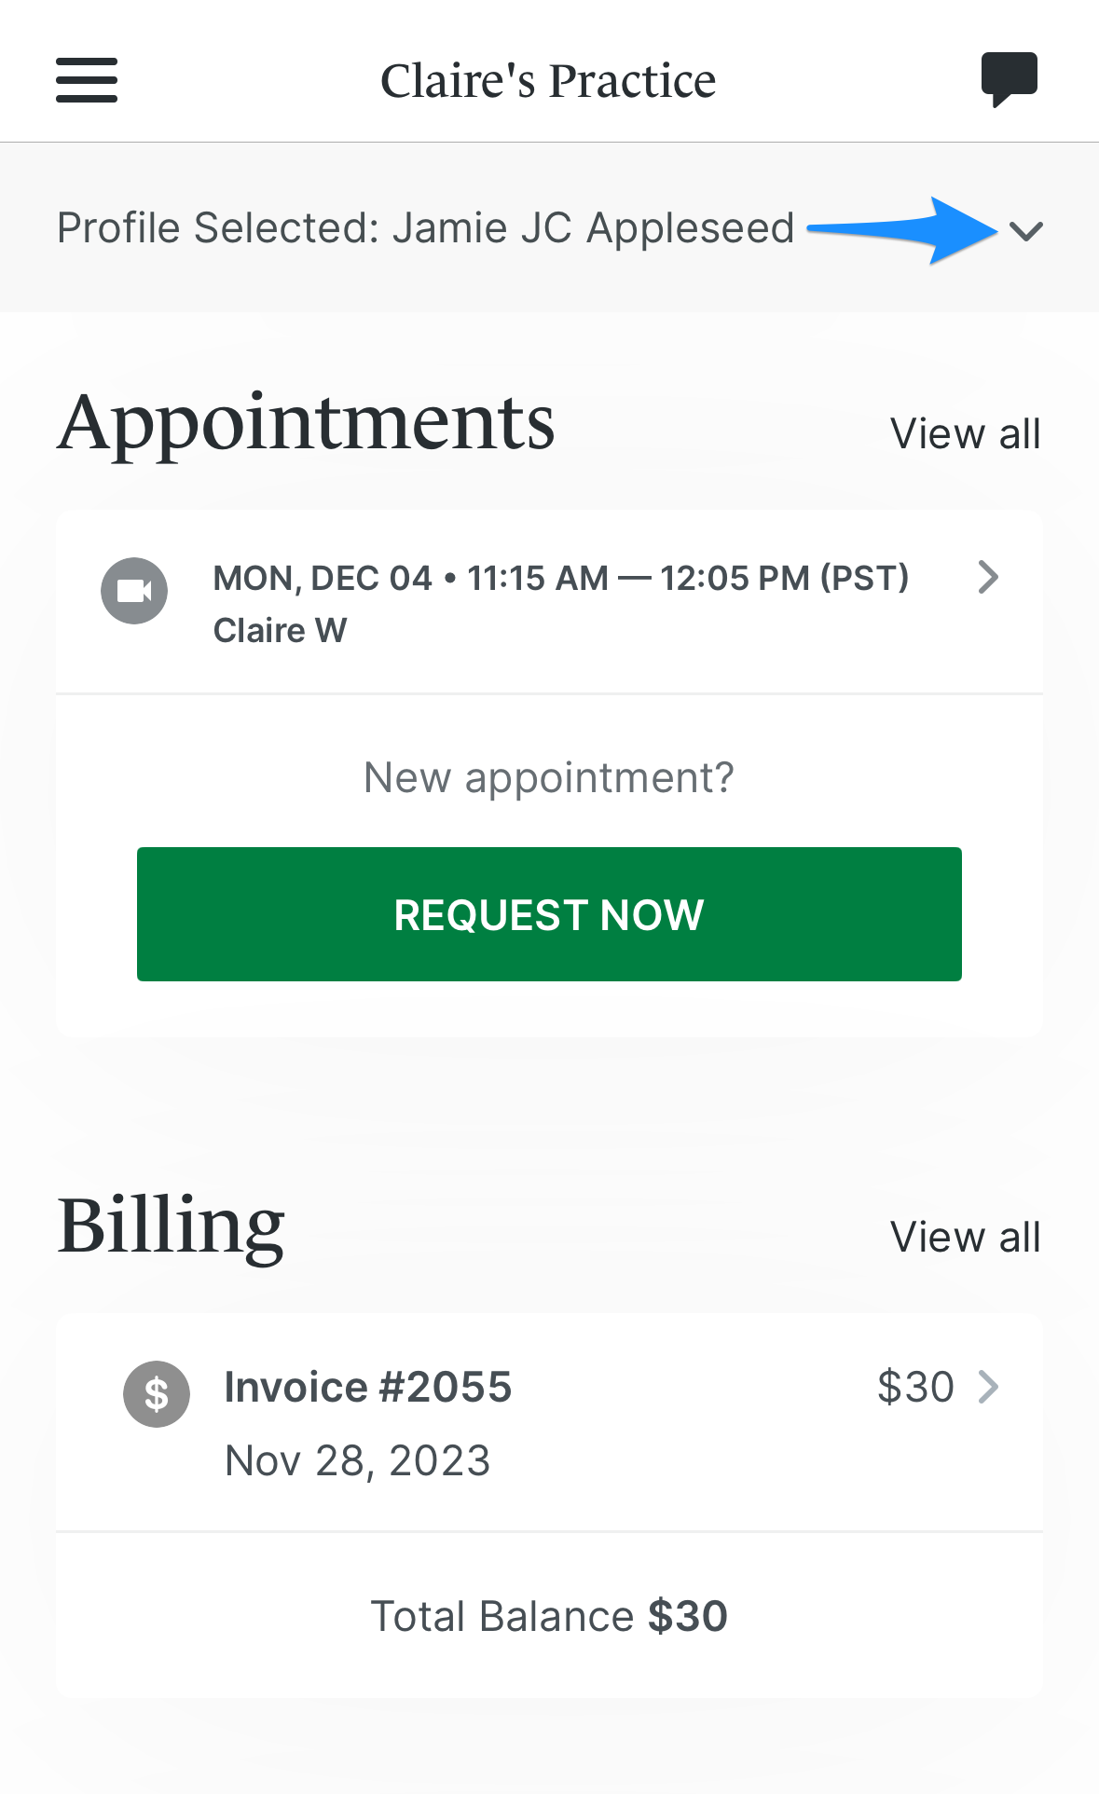Open the Invoice #2055 entry
The height and width of the screenshot is (1794, 1099).
pos(367,1387)
